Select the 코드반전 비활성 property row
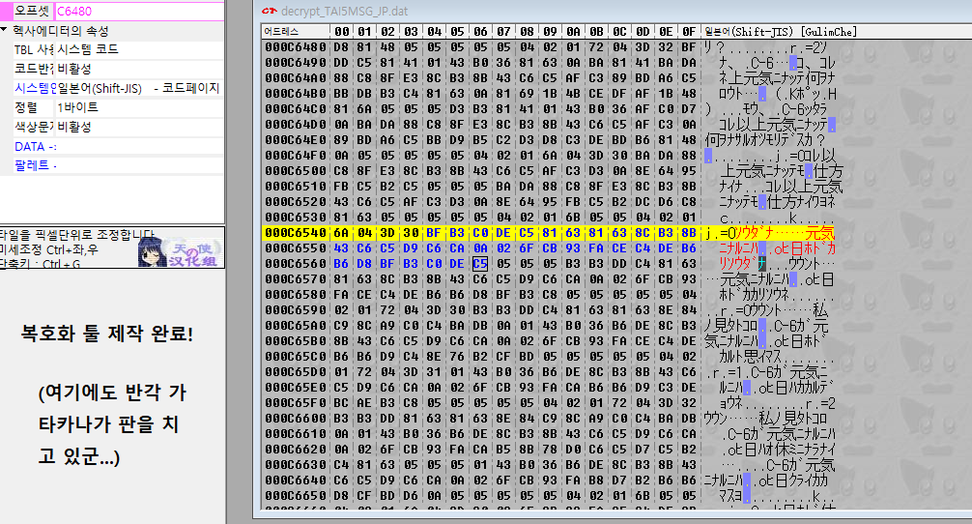 [x=118, y=69]
